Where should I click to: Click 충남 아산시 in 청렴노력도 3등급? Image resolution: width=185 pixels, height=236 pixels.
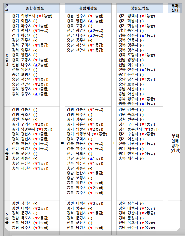tap(131, 94)
